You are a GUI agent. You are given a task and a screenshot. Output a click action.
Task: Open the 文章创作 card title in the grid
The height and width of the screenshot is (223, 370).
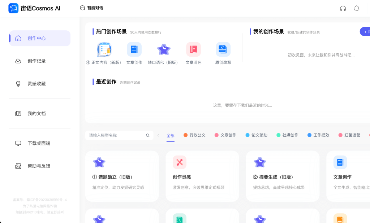[x=343, y=177]
